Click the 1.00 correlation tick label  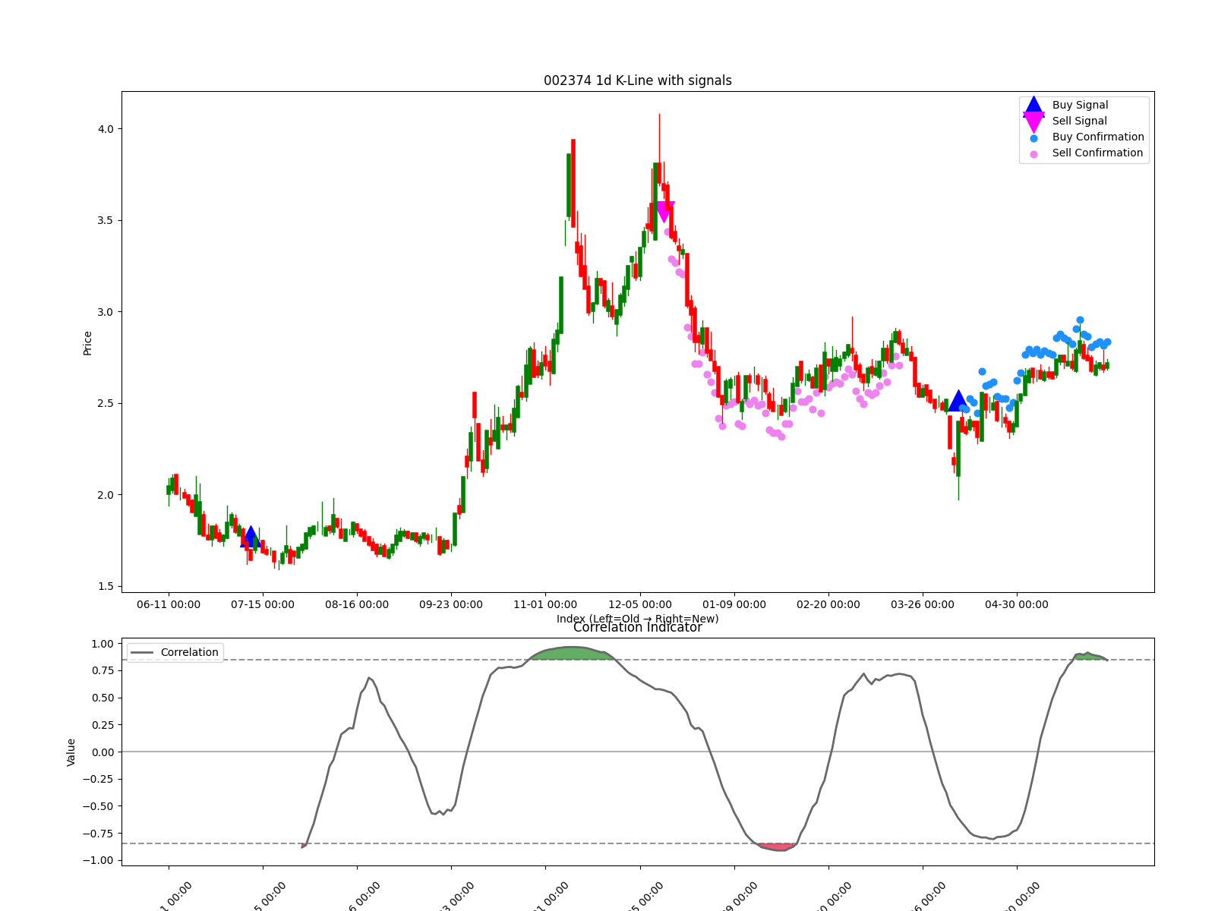103,644
